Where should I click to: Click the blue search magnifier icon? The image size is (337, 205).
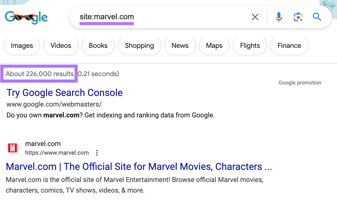pyautogui.click(x=317, y=17)
